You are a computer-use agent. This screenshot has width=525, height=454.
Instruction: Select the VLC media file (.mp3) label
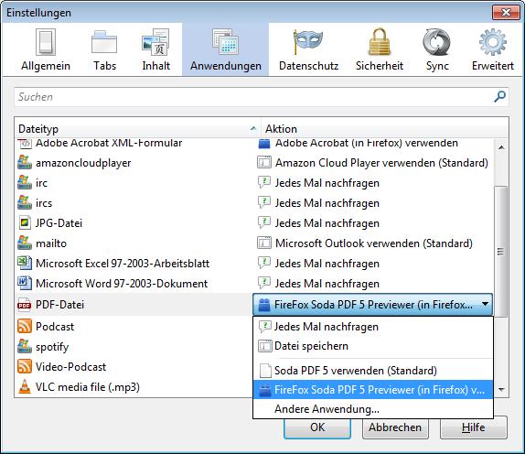(88, 387)
